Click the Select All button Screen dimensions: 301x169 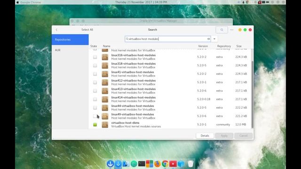pos(87,30)
